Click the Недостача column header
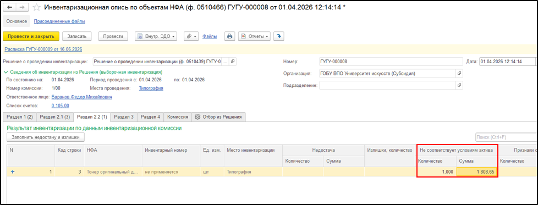Image resolution: width=538 pixels, height=205 pixels. pos(323,150)
